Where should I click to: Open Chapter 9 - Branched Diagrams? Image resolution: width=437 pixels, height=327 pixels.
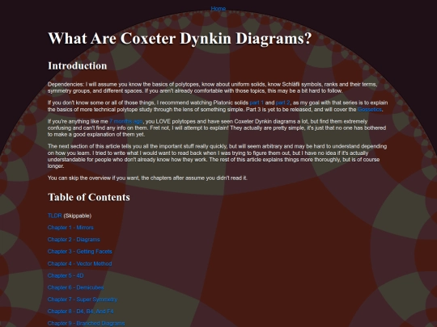[x=86, y=323]
